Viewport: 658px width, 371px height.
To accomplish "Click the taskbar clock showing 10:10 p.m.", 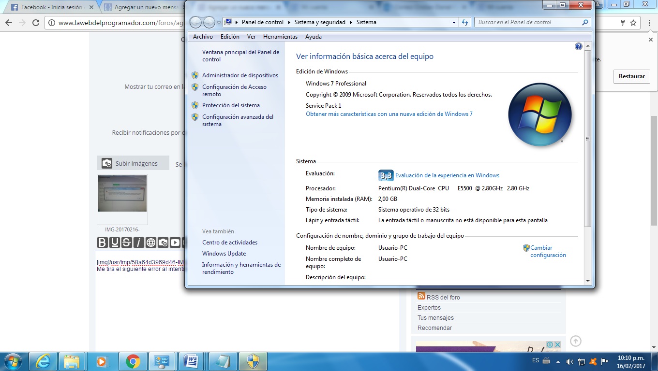I will (631, 361).
